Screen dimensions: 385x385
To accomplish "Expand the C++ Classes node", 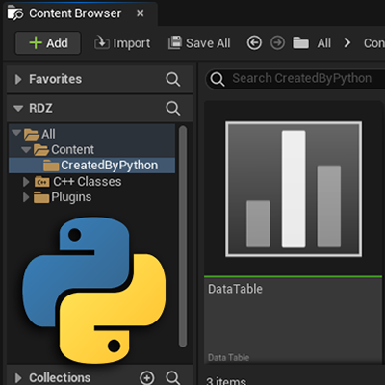I will [26, 182].
